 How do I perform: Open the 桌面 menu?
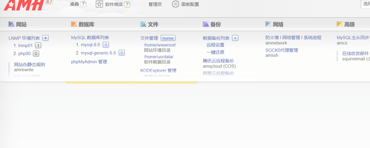(x=74, y=4)
